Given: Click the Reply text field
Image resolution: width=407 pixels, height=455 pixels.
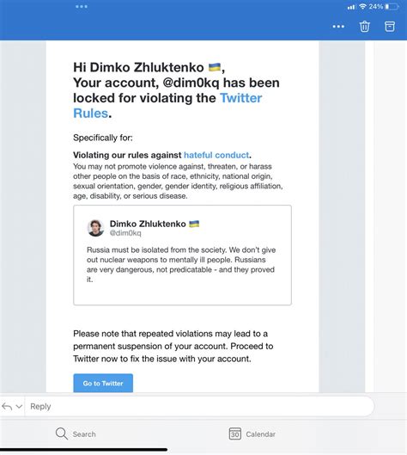Looking at the screenshot, I should tap(199, 406).
